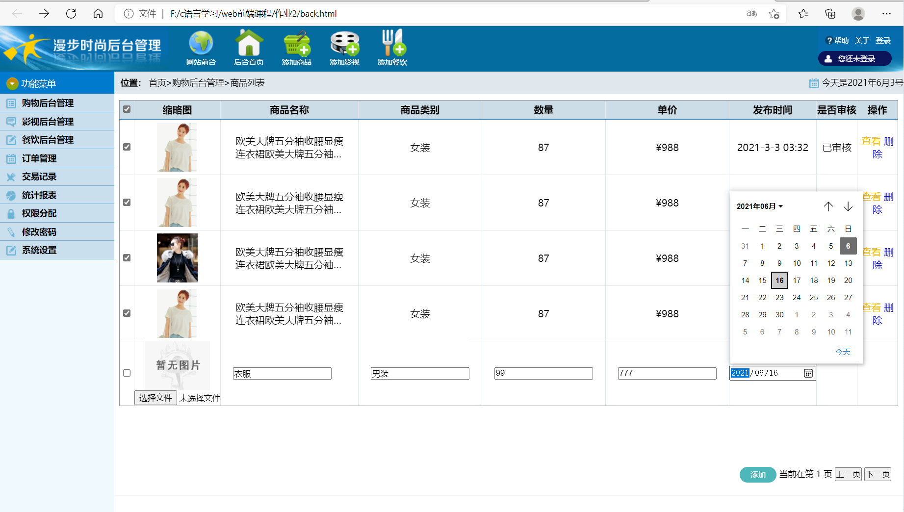Image resolution: width=904 pixels, height=512 pixels.
Task: Select day 16 in the date picker
Action: point(779,280)
